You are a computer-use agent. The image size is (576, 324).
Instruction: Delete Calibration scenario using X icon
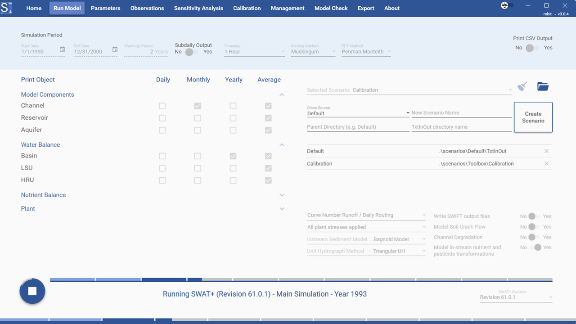tap(546, 164)
